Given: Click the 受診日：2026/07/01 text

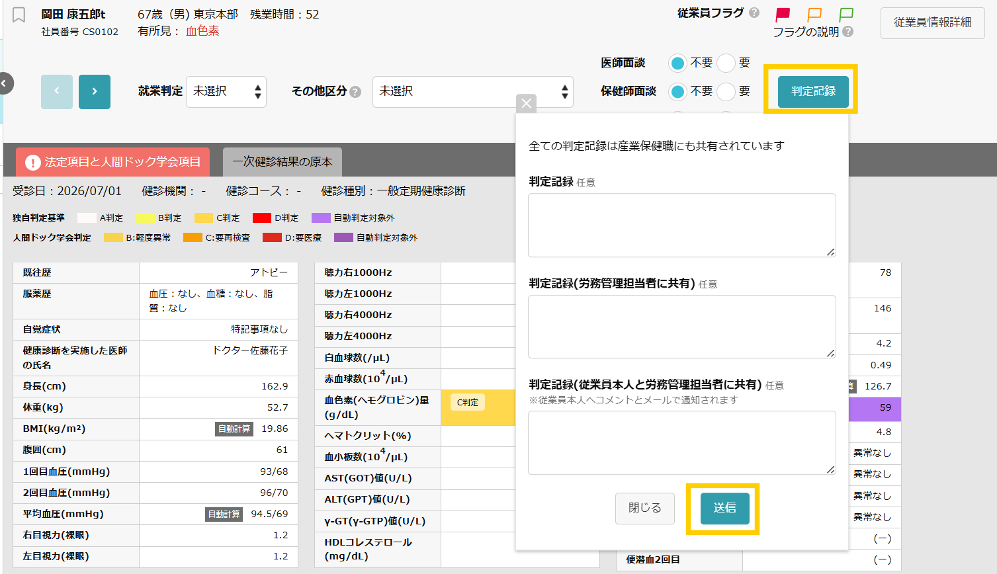Looking at the screenshot, I should click(67, 191).
